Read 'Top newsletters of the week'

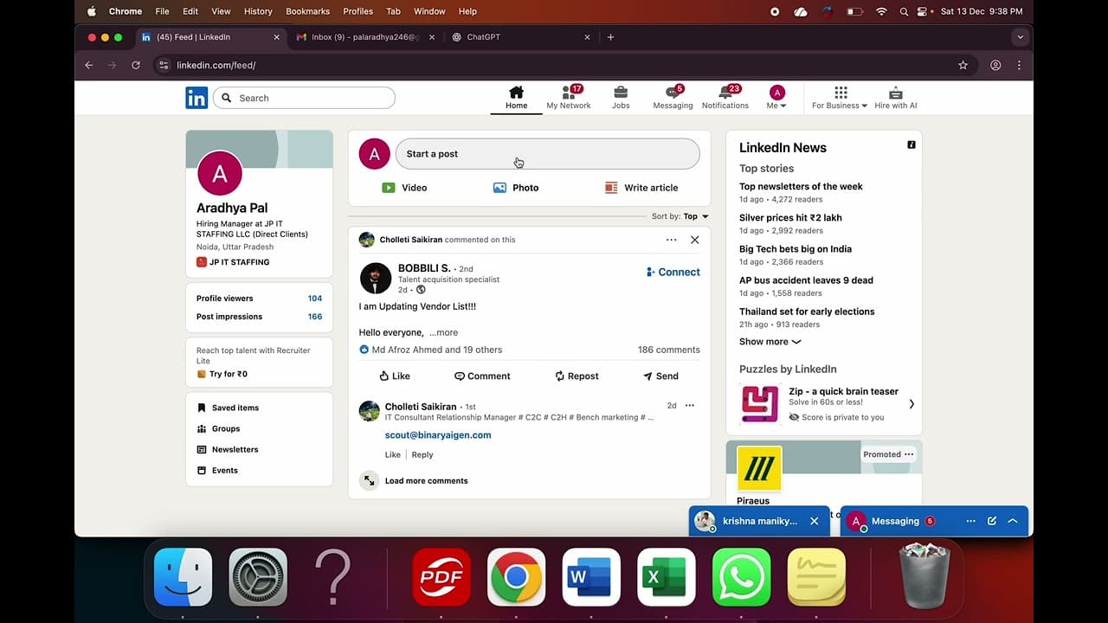pos(801,186)
